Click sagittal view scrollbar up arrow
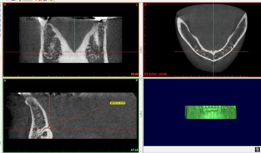This screenshot has width=261, height=153. pos(141,80)
